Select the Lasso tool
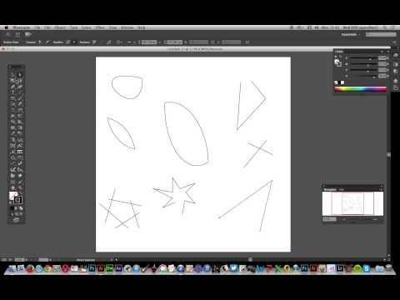Screen dimensions: 400x300 [x=20, y=81]
